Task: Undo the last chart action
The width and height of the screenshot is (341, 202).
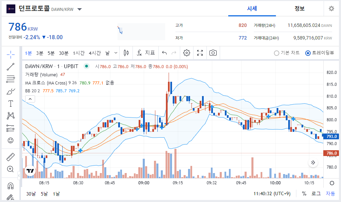Action: [x=165, y=53]
